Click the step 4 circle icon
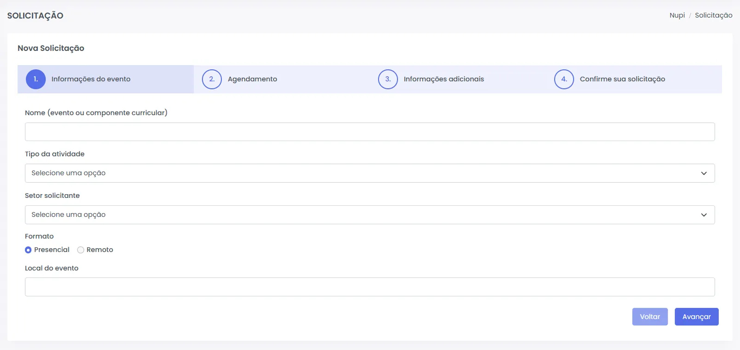The width and height of the screenshot is (740, 350). [564, 79]
